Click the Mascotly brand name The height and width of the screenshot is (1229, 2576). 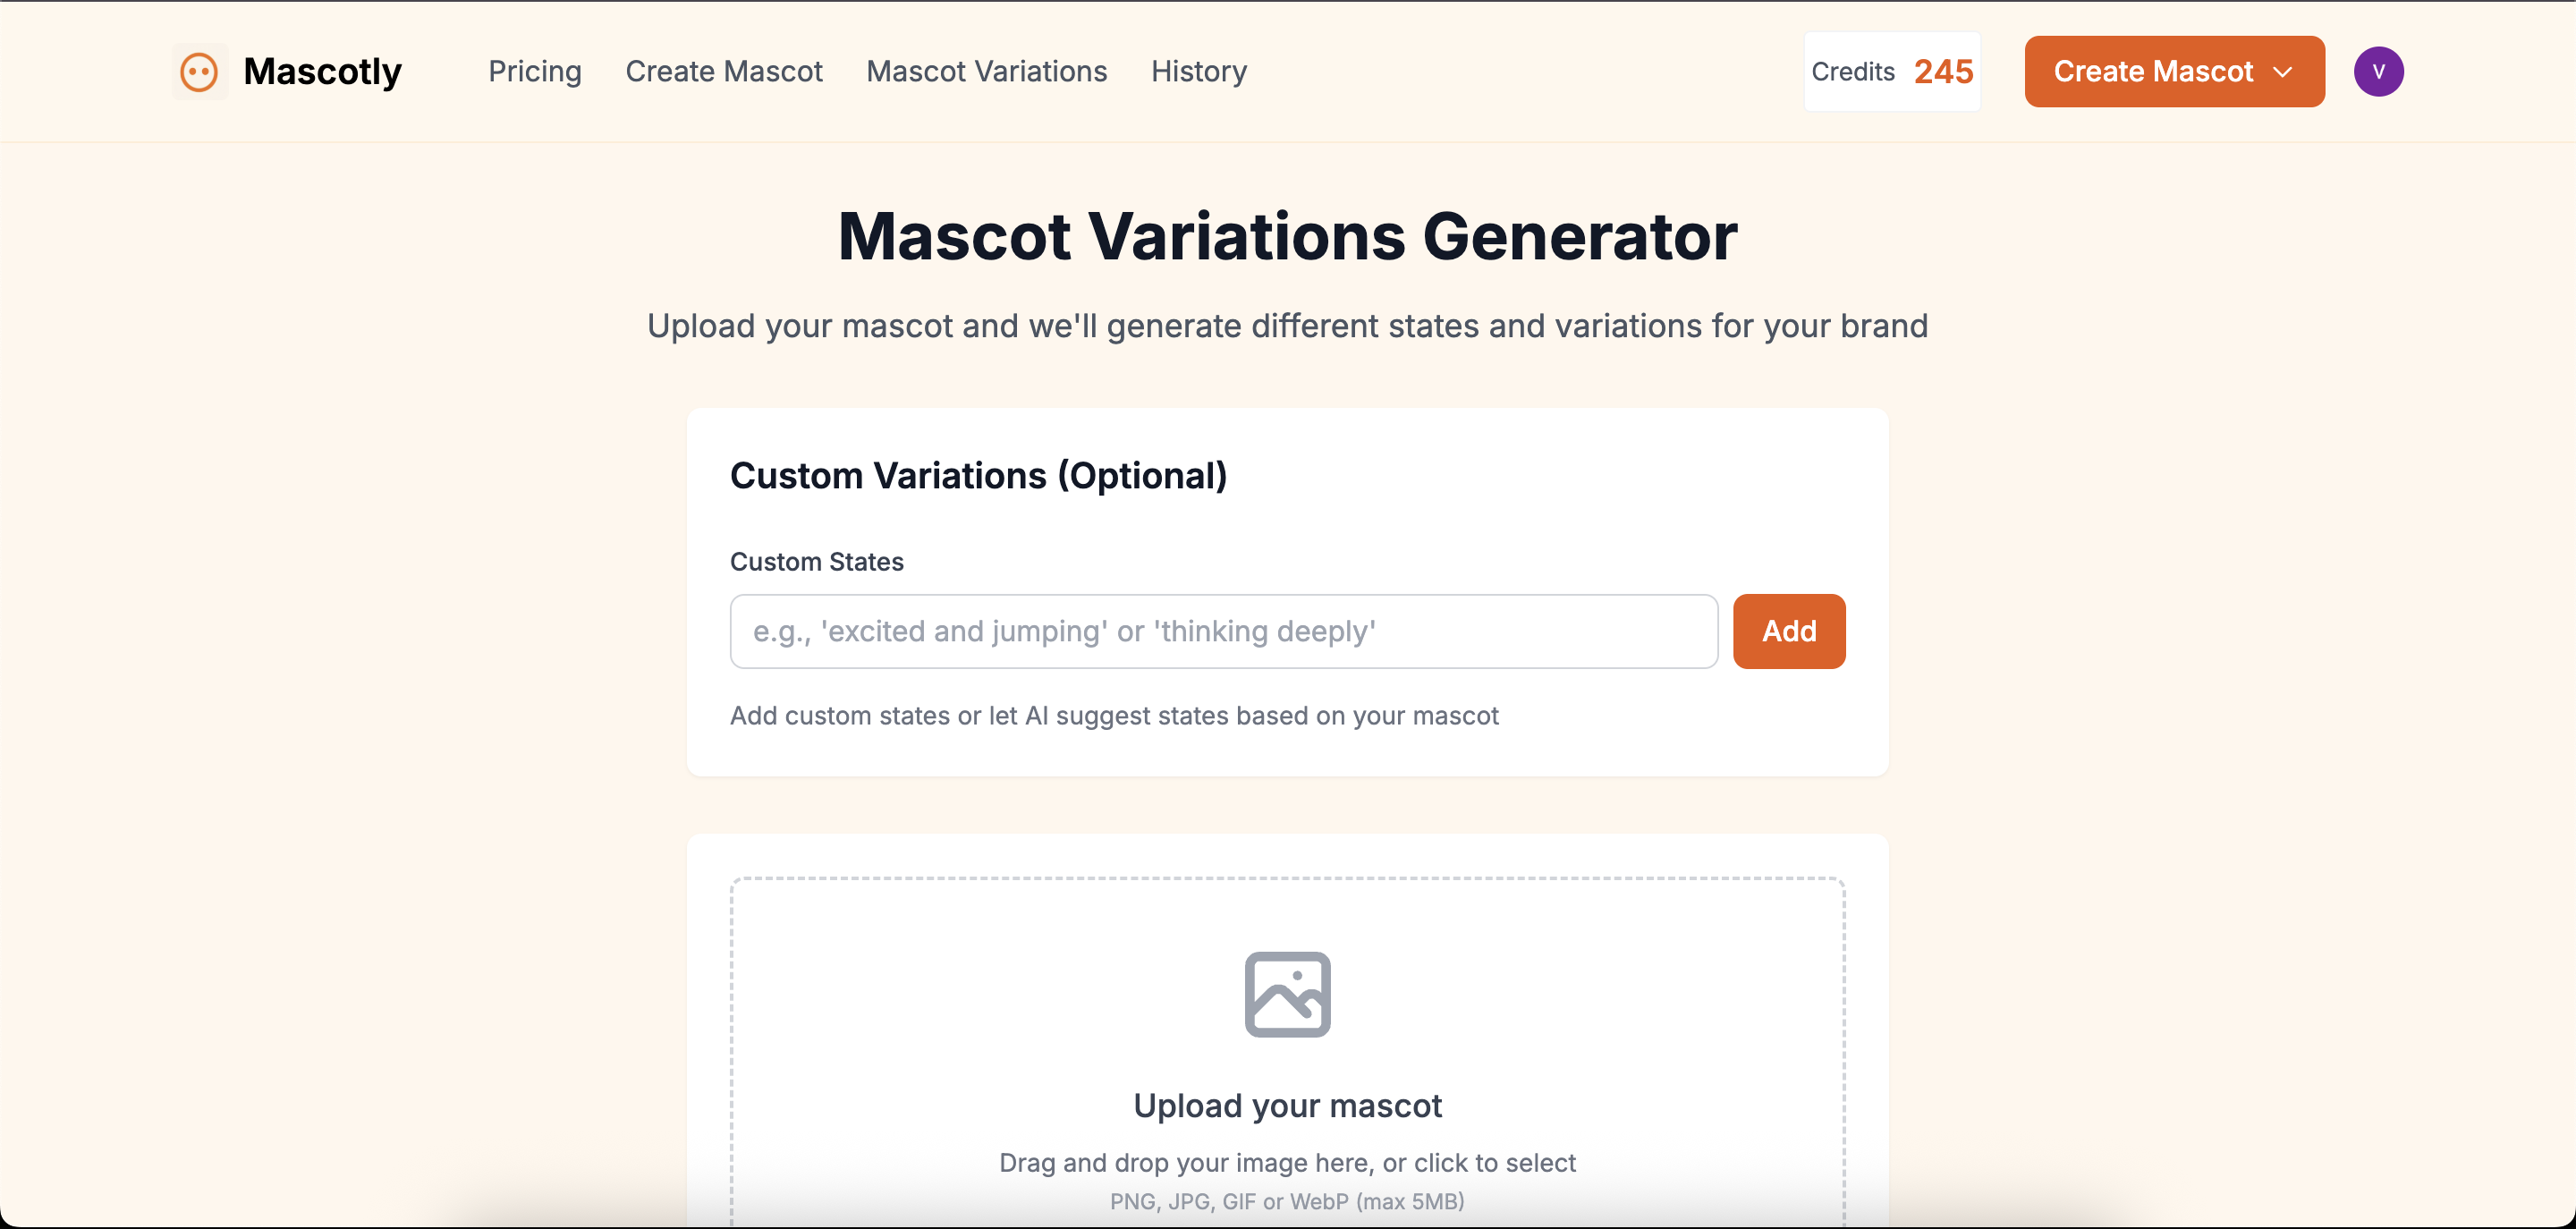[322, 72]
